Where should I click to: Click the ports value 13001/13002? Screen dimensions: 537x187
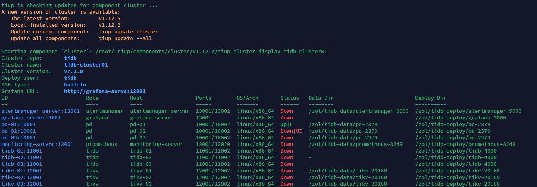[x=213, y=111]
